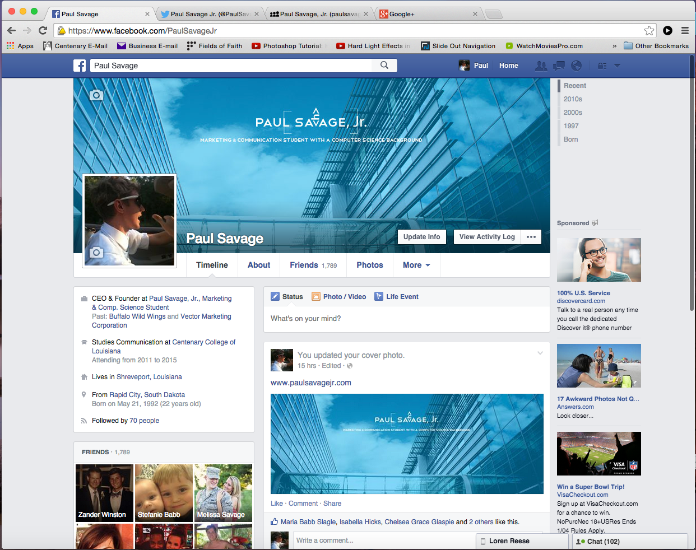Image resolution: width=696 pixels, height=550 pixels.
Task: Open Zander Winston friend thumbnail
Action: pyautogui.click(x=104, y=493)
